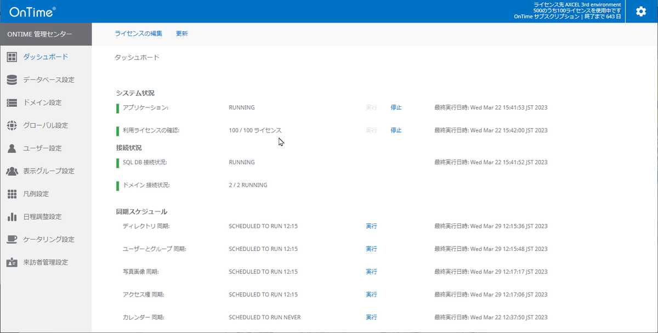This screenshot has width=658, height=333.
Task: Run ディレクトリ 同期 with 実行
Action: [x=371, y=226]
